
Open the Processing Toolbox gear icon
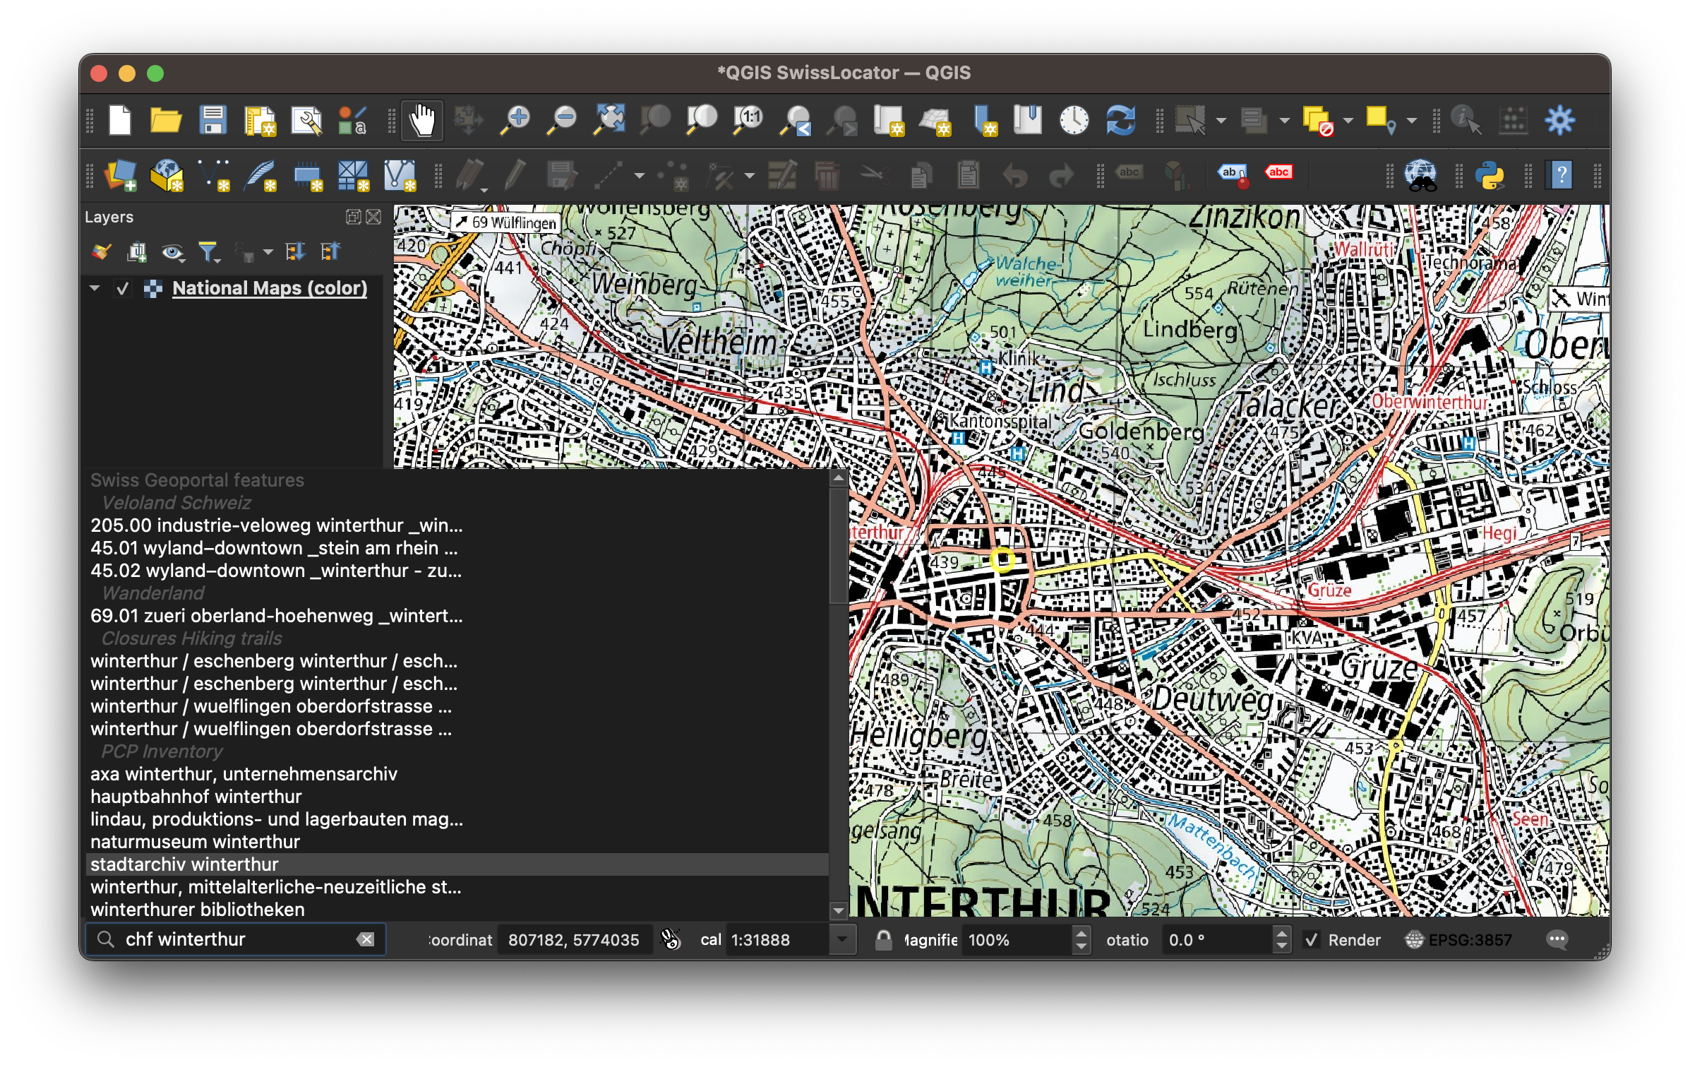[x=1559, y=121]
